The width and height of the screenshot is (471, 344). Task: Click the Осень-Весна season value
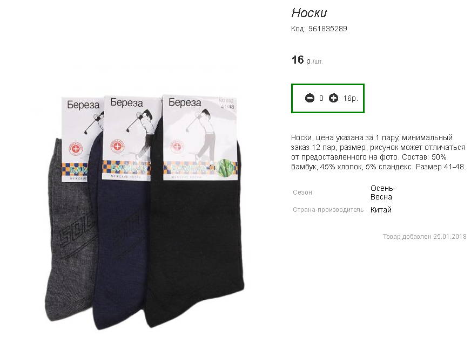382,192
